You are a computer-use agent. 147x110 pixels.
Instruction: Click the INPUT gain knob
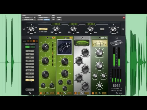[x=32, y=29]
